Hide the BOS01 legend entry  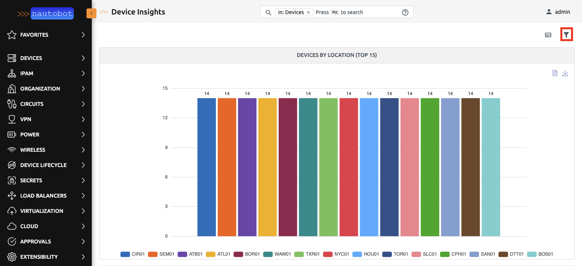pyautogui.click(x=545, y=254)
